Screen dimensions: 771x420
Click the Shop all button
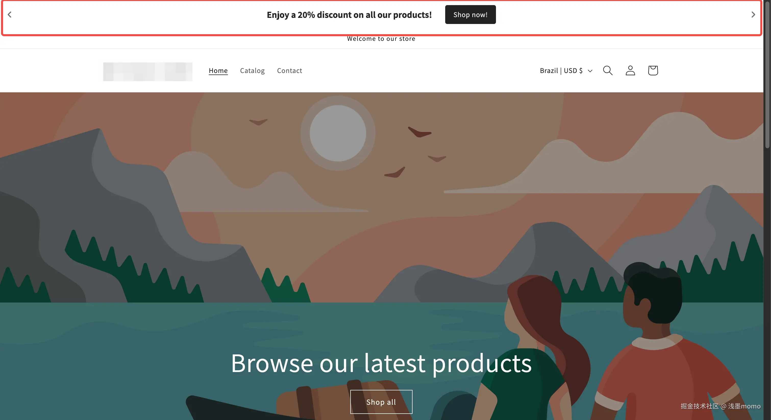pyautogui.click(x=381, y=402)
